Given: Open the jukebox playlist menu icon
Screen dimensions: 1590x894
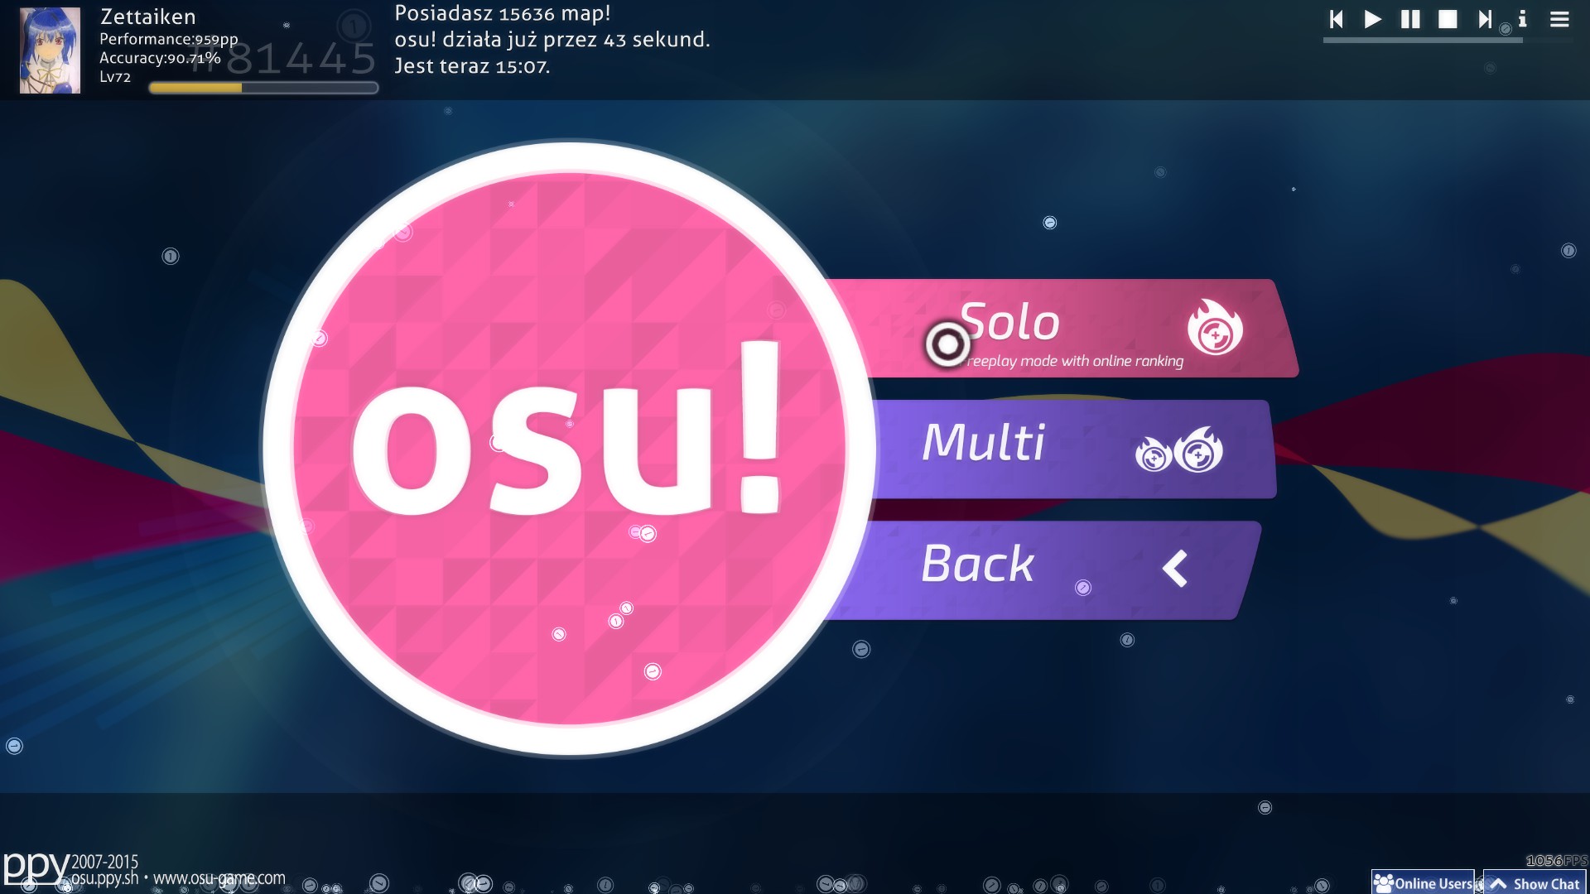Looking at the screenshot, I should pos(1559,19).
